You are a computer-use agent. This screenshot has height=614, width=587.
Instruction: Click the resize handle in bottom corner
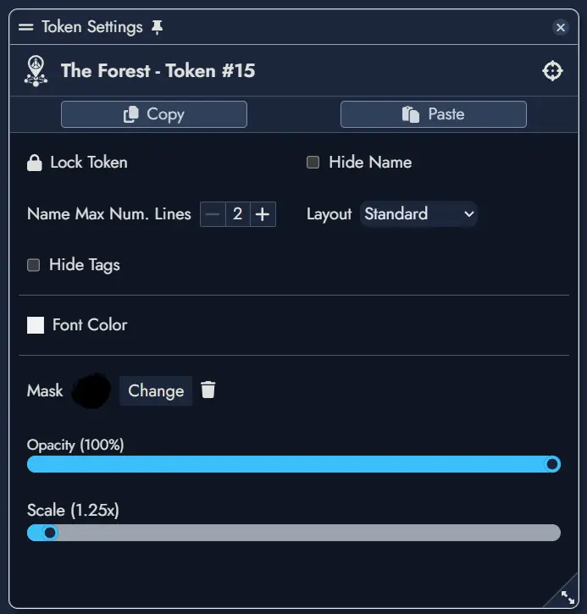click(x=567, y=595)
